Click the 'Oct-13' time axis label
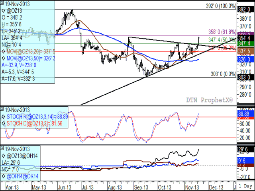Screen dimensions: 255x191 [x=165, y=187]
